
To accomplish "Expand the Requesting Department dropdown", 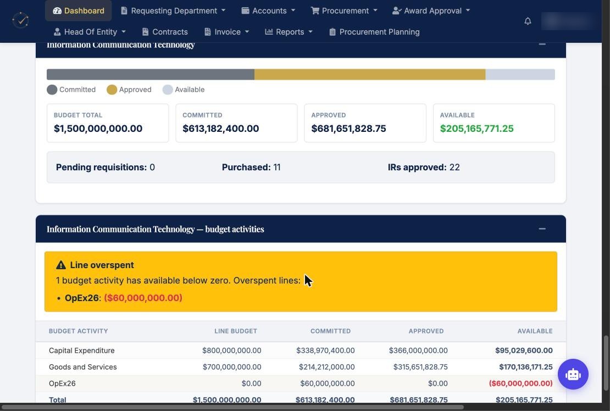I will click(173, 10).
